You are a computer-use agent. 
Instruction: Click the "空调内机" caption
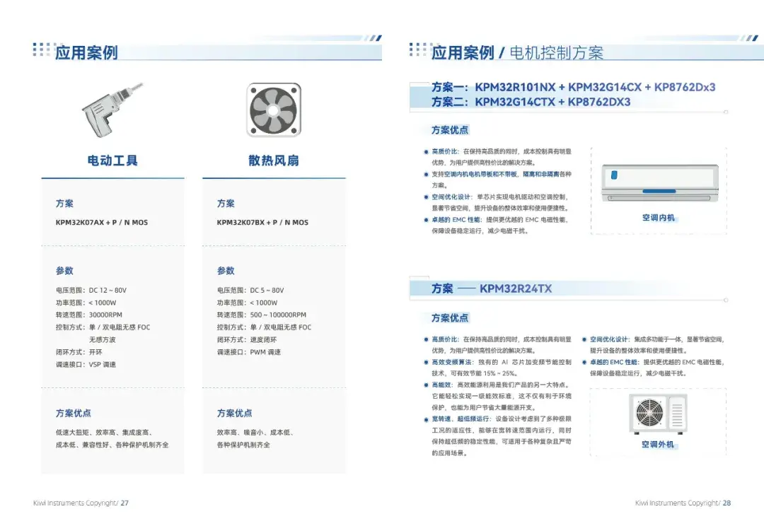(659, 218)
